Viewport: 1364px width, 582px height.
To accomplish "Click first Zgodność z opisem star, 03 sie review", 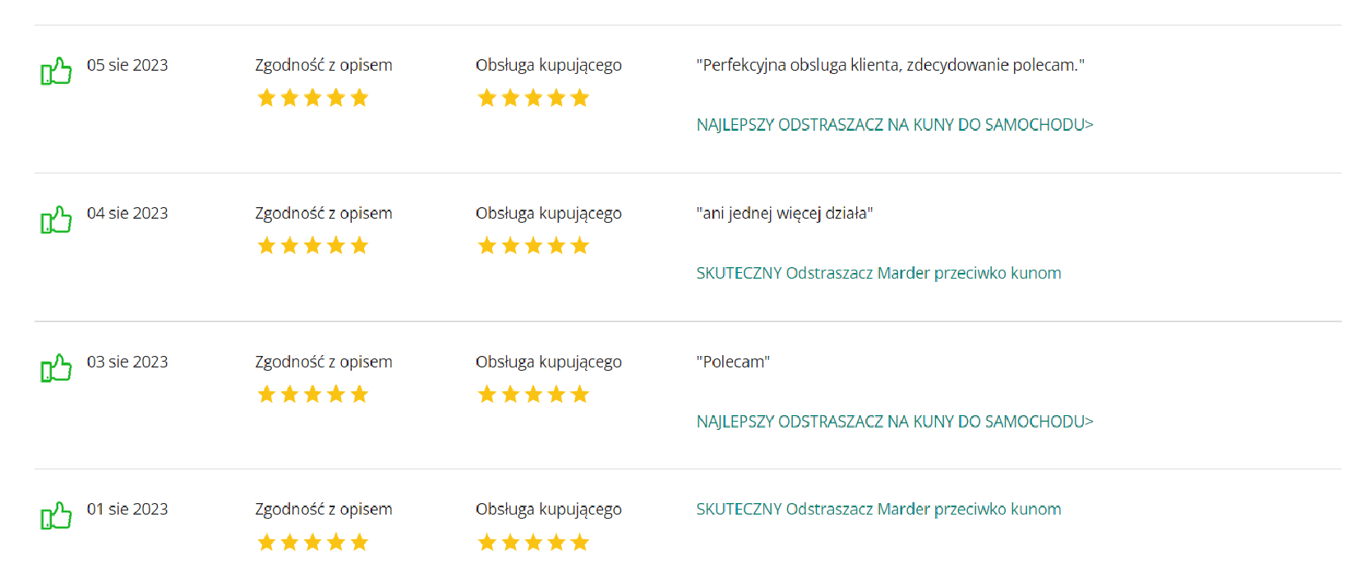I will click(x=266, y=394).
